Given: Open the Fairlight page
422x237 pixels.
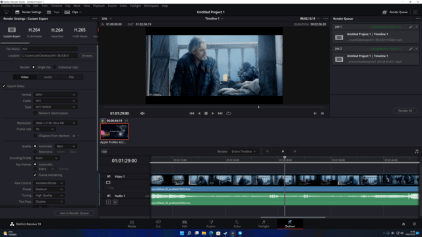Looking at the screenshot, I should click(264, 224).
